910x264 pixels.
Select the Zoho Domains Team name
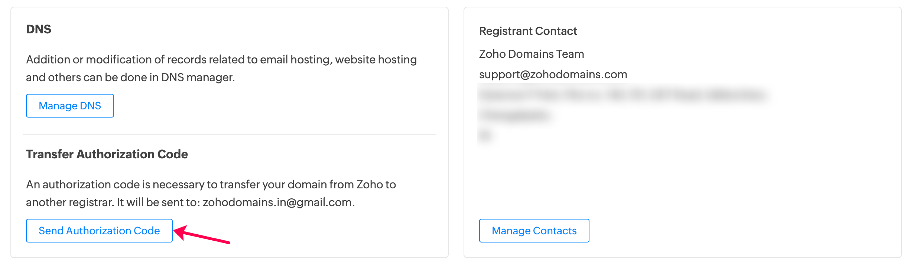532,54
